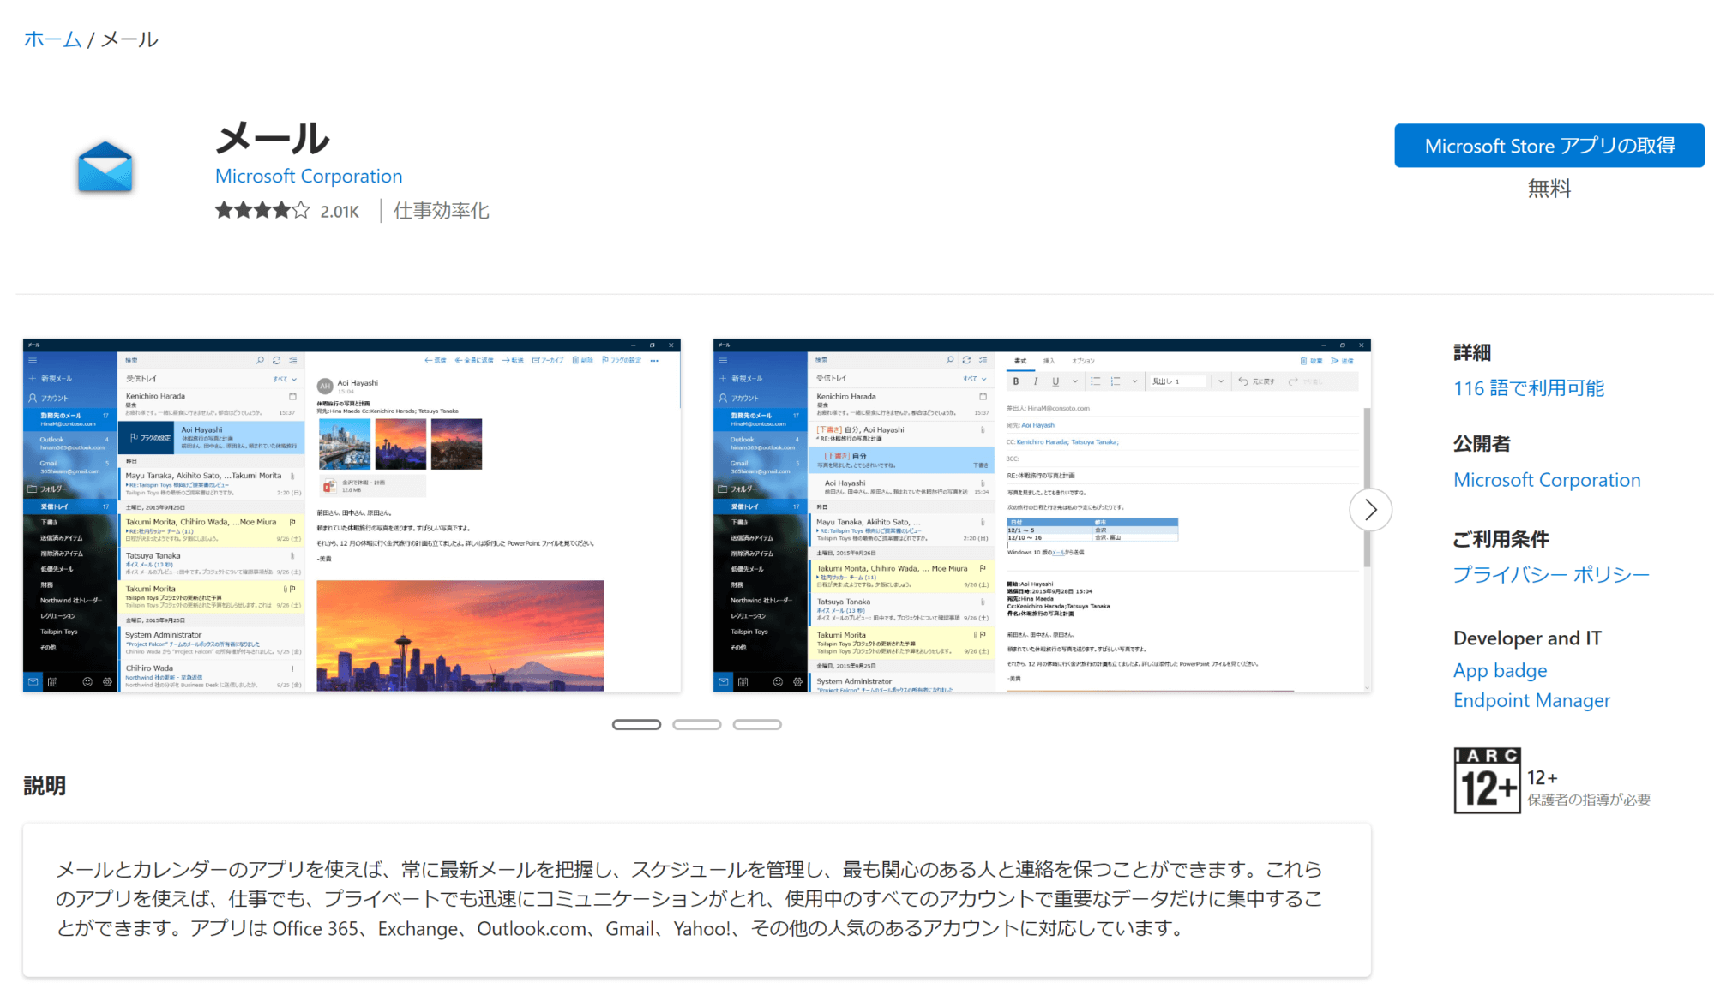Click the 詳細 heading in the sidebar
1714x989 pixels.
click(x=1472, y=352)
